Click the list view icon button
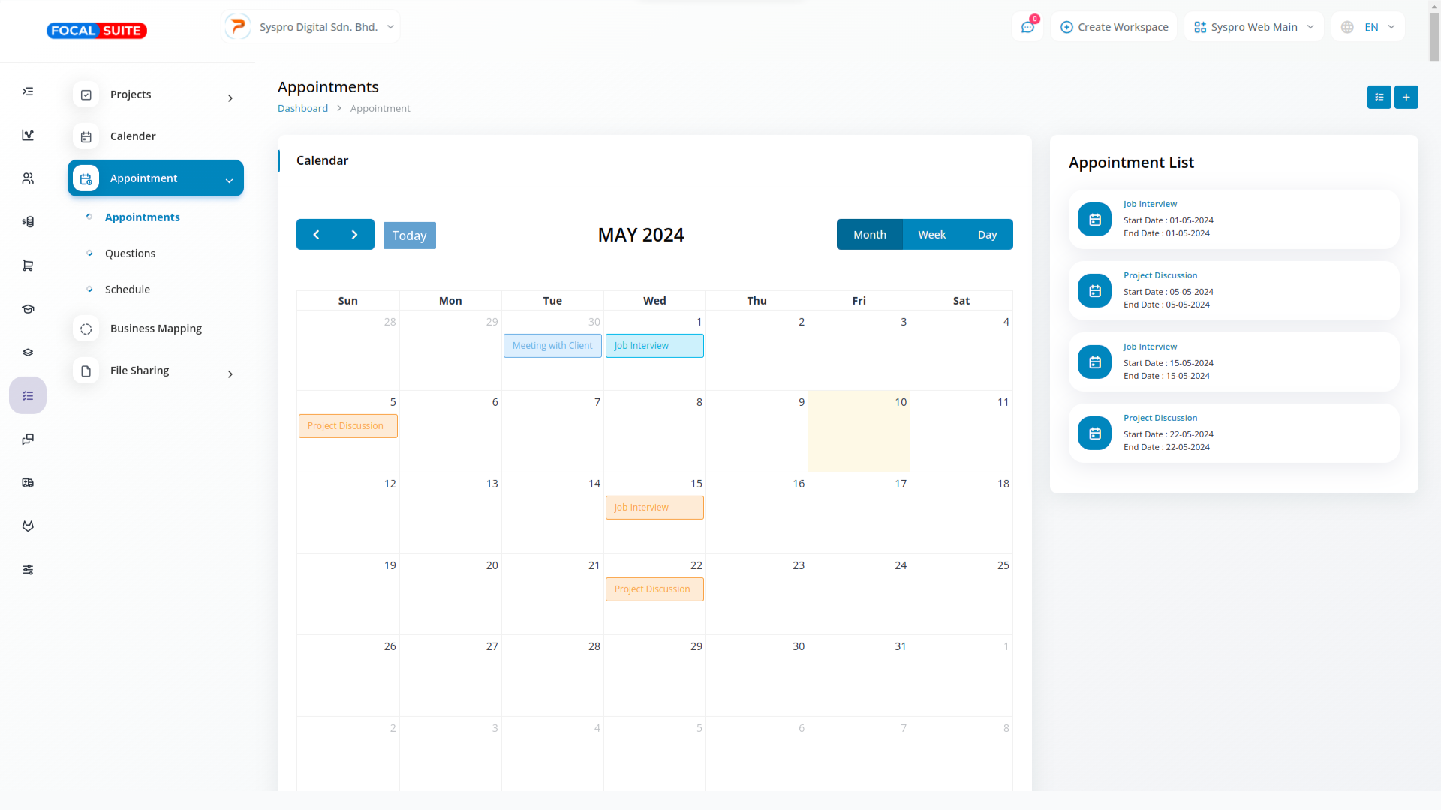This screenshot has height=810, width=1441. tap(1379, 97)
